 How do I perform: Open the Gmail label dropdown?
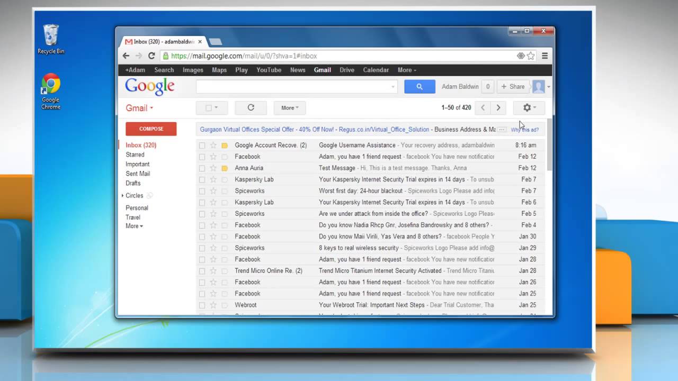coord(139,108)
